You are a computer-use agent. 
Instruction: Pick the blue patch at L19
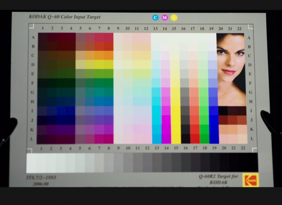click(214, 139)
